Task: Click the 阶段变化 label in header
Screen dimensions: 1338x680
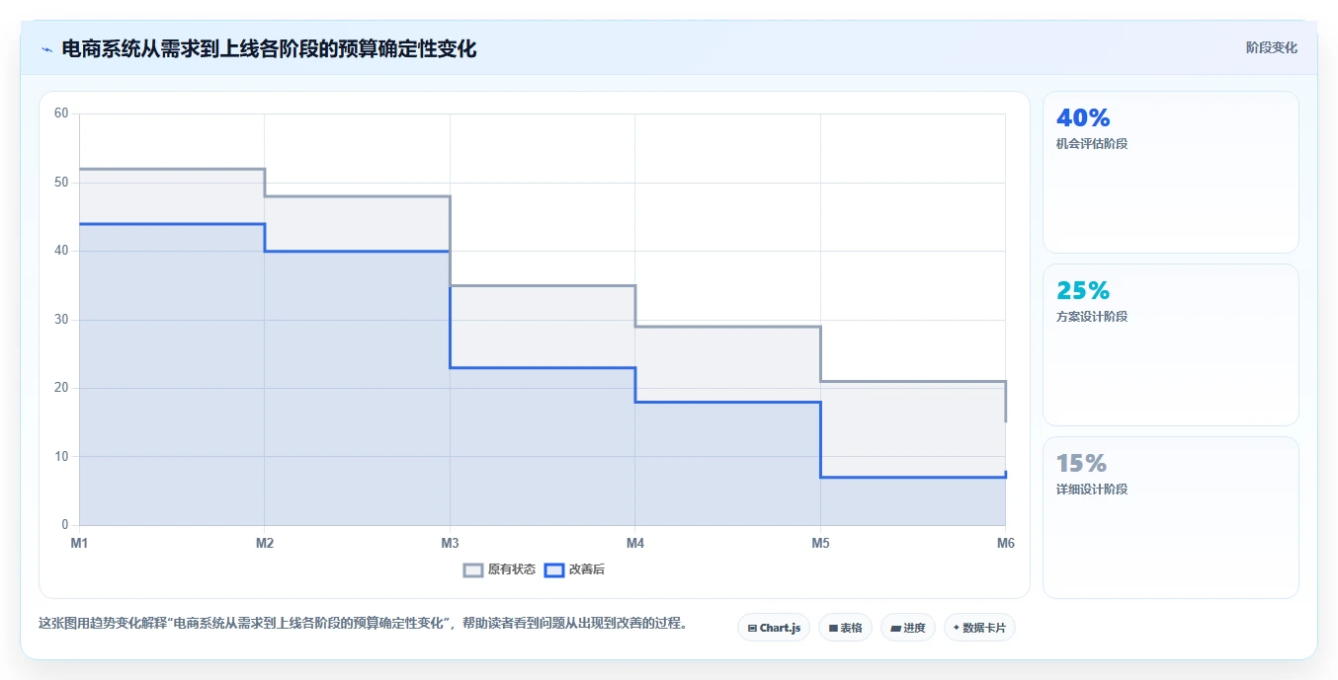Action: (x=1271, y=47)
